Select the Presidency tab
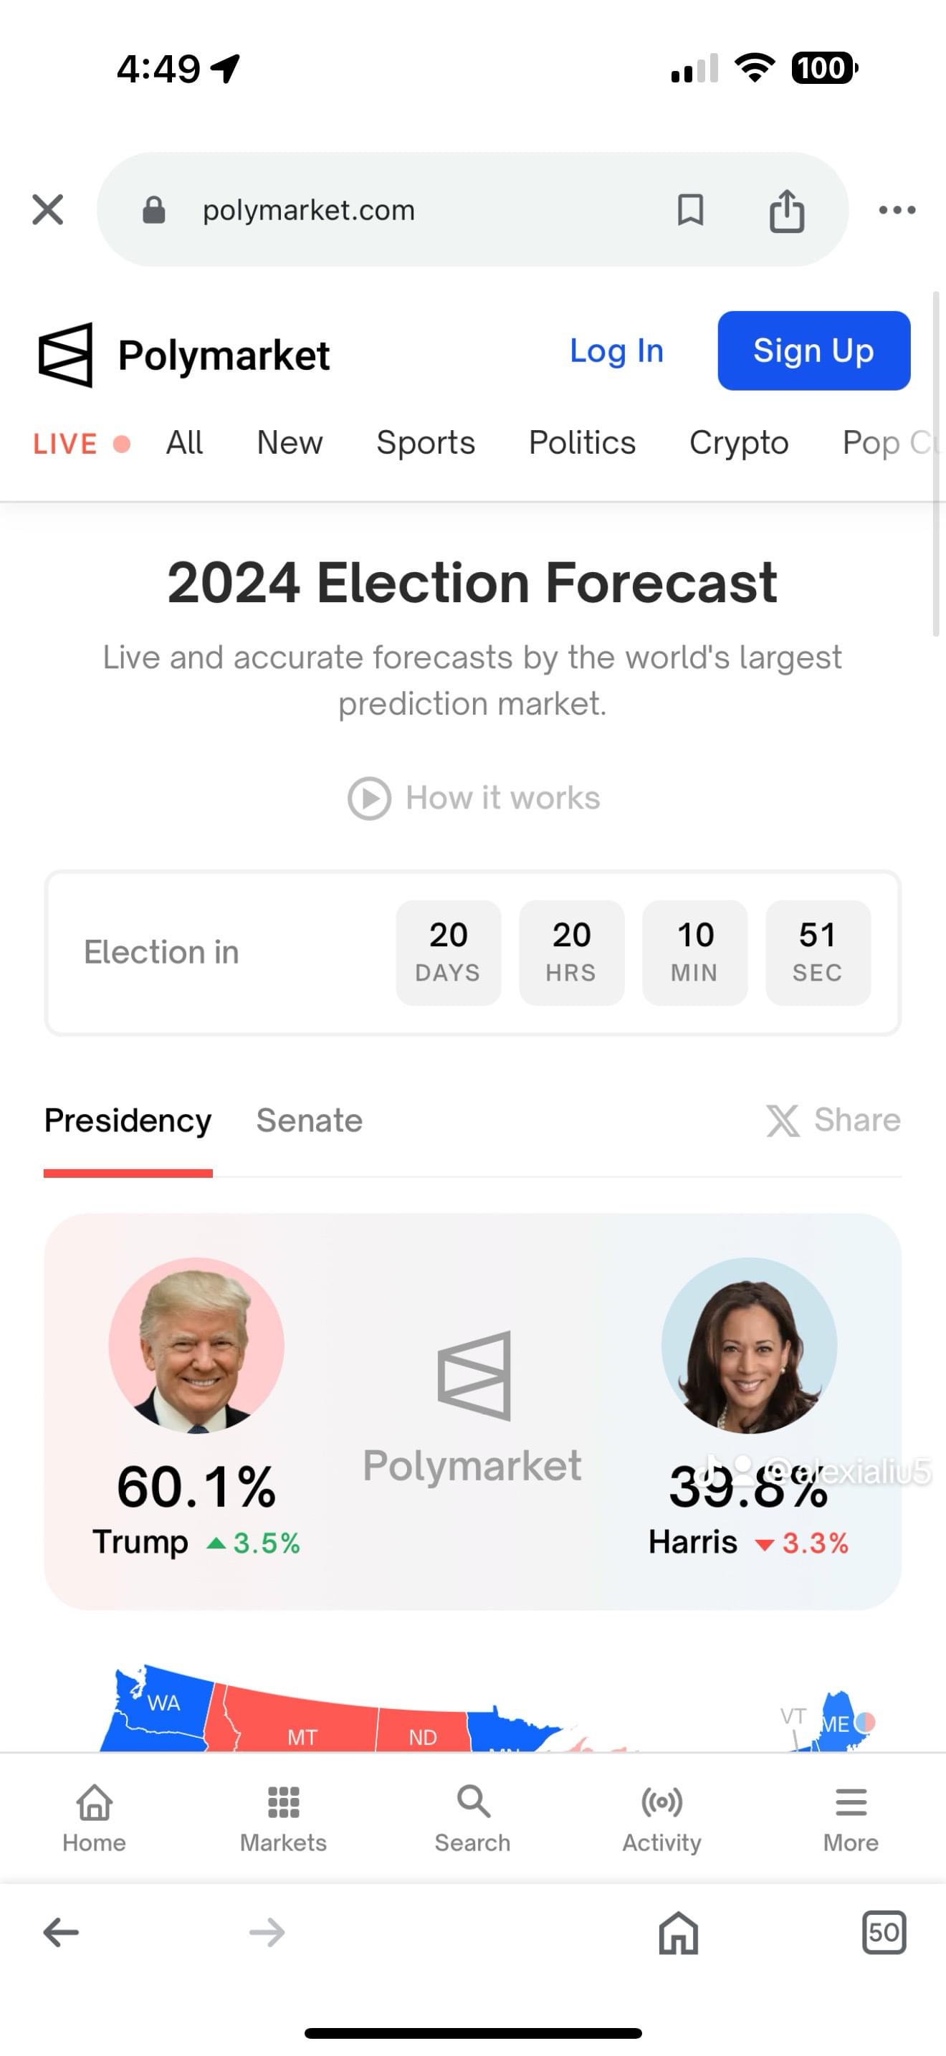946x2056 pixels. point(128,1120)
